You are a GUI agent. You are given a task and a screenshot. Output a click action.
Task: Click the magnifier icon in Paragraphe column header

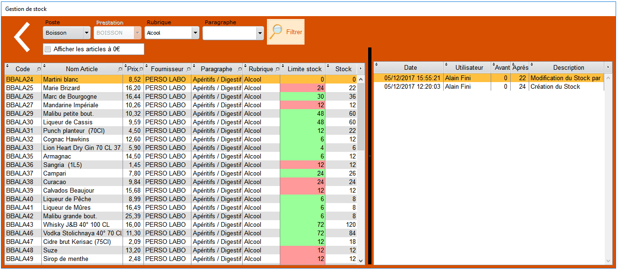[x=239, y=69]
